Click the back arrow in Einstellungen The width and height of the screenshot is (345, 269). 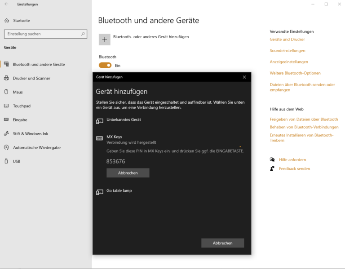pyautogui.click(x=6, y=4)
